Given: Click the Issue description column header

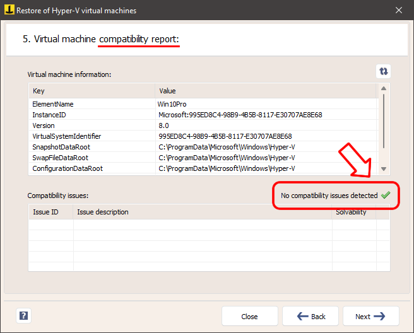Looking at the screenshot, I should coord(202,212).
